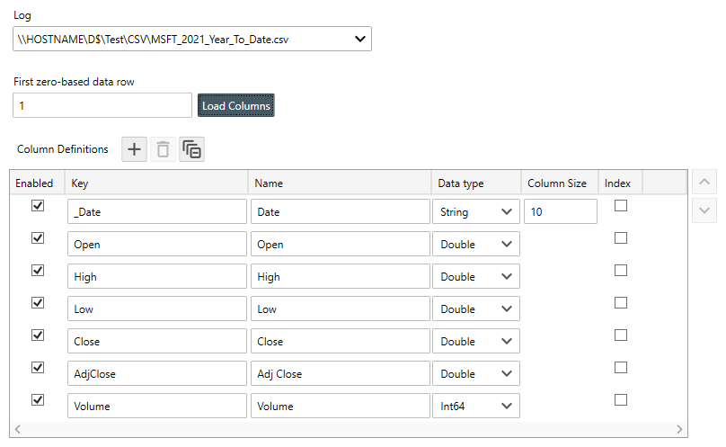726x447 pixels.
Task: Check Index box for _Date row
Action: (x=621, y=205)
